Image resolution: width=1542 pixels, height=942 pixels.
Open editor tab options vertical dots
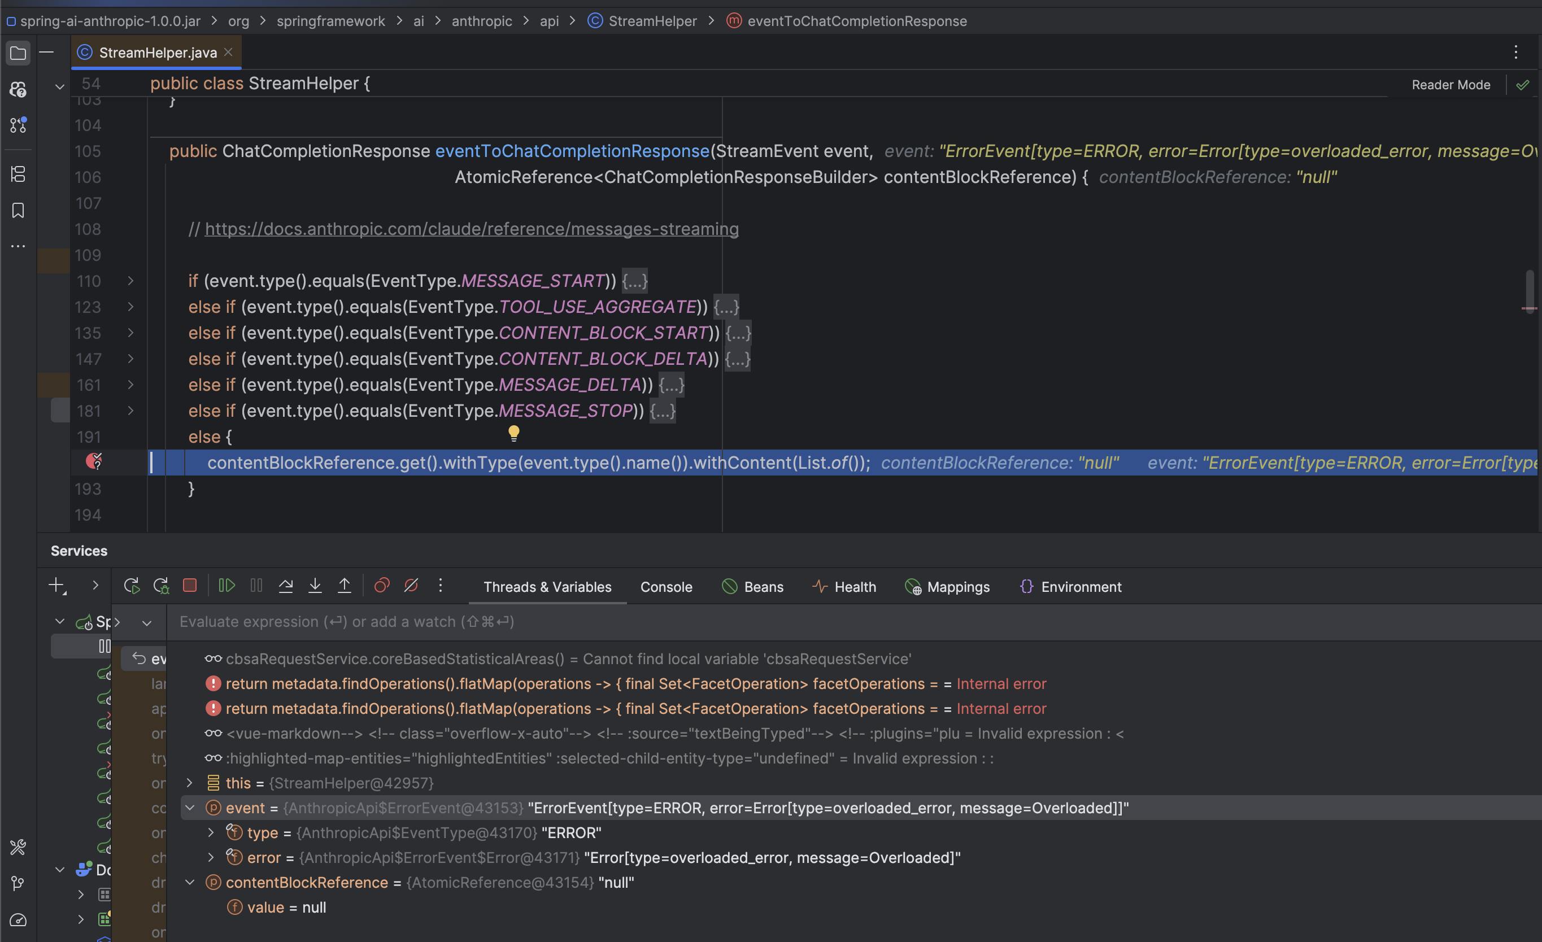pyautogui.click(x=1515, y=52)
